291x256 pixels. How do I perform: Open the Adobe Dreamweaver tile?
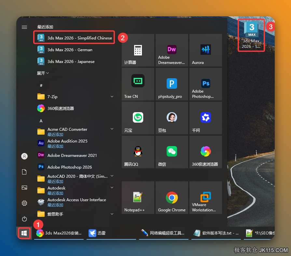(172, 50)
